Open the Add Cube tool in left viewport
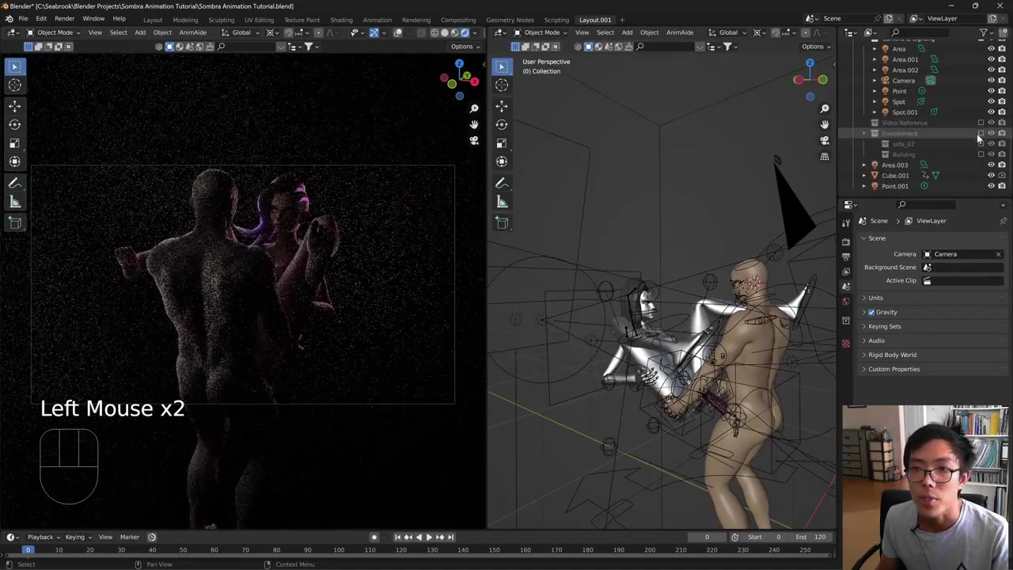 point(14,222)
